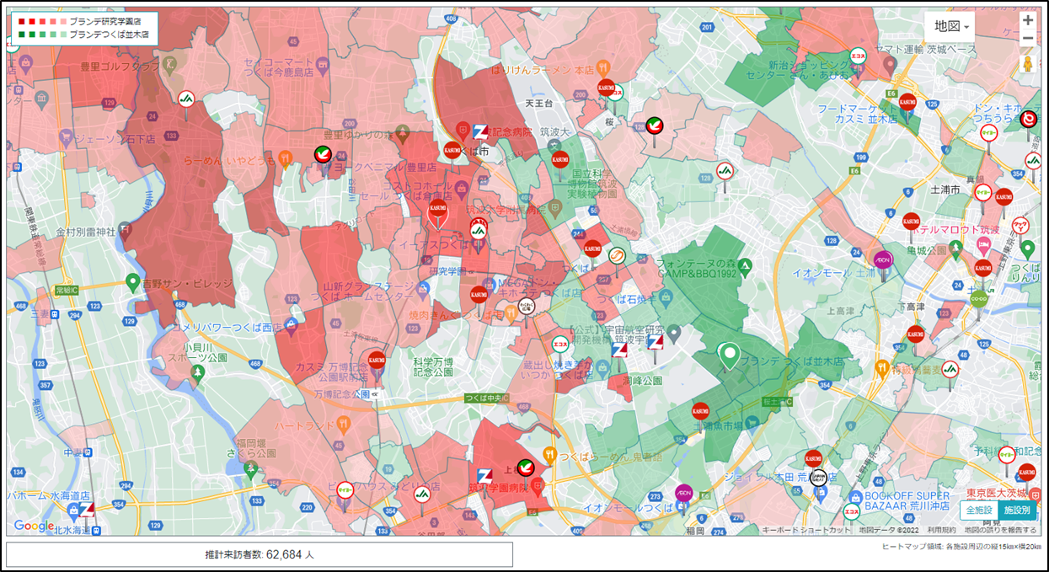
Task: Click 地図の誤りを報告する link
Action: click(x=1000, y=530)
